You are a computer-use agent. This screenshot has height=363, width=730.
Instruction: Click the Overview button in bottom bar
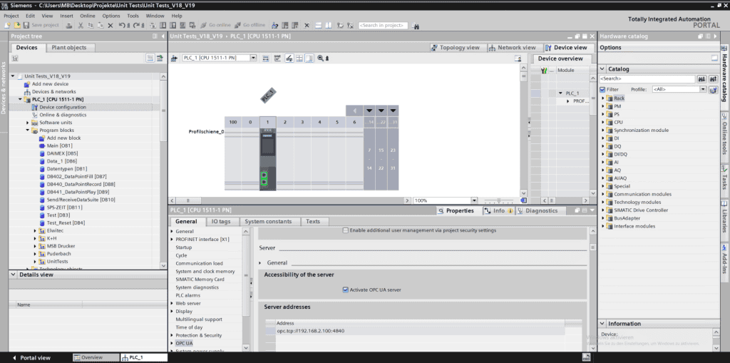pos(96,357)
